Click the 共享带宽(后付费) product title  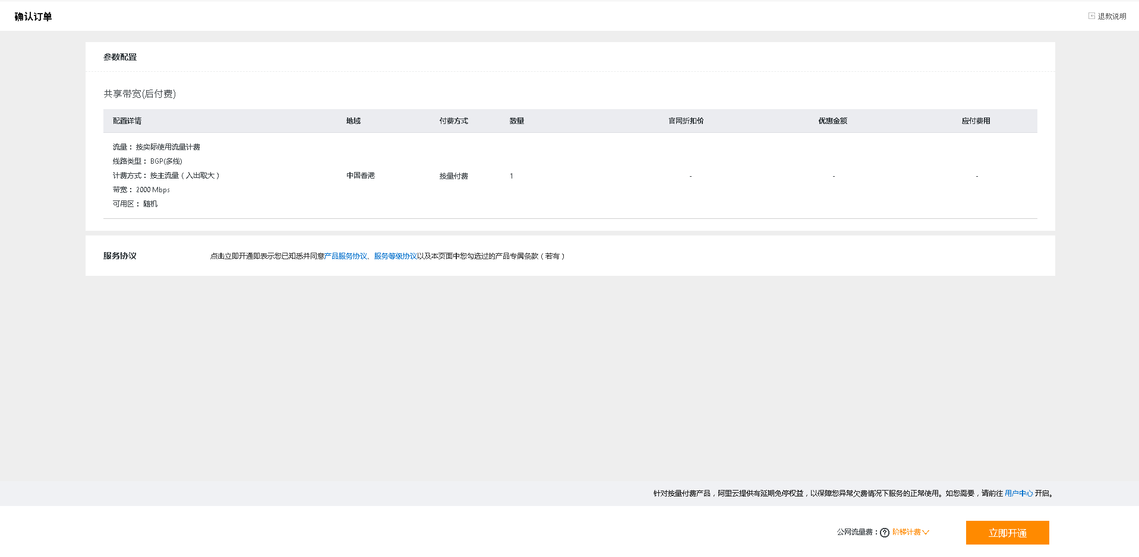click(140, 94)
